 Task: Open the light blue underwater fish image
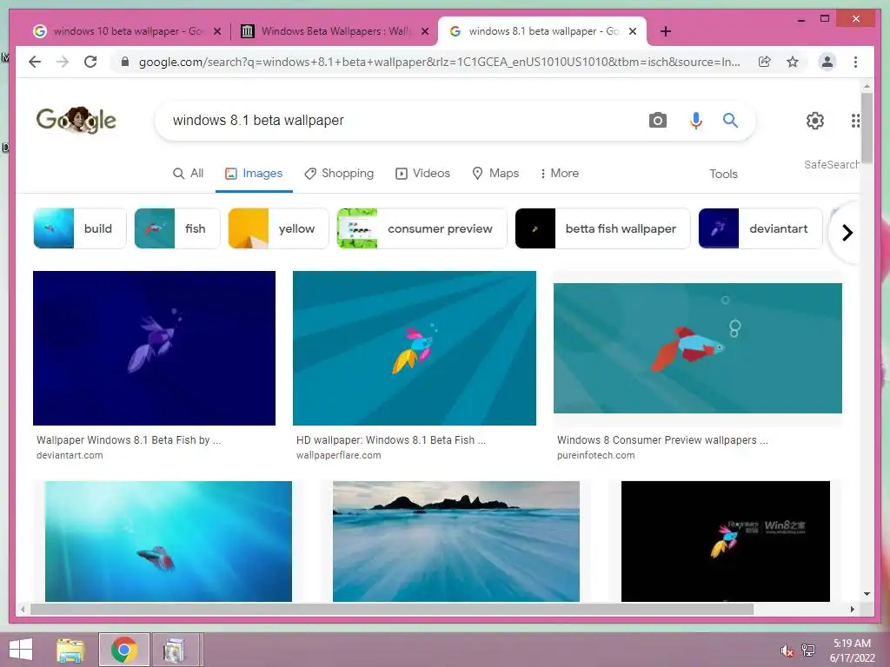tap(168, 541)
